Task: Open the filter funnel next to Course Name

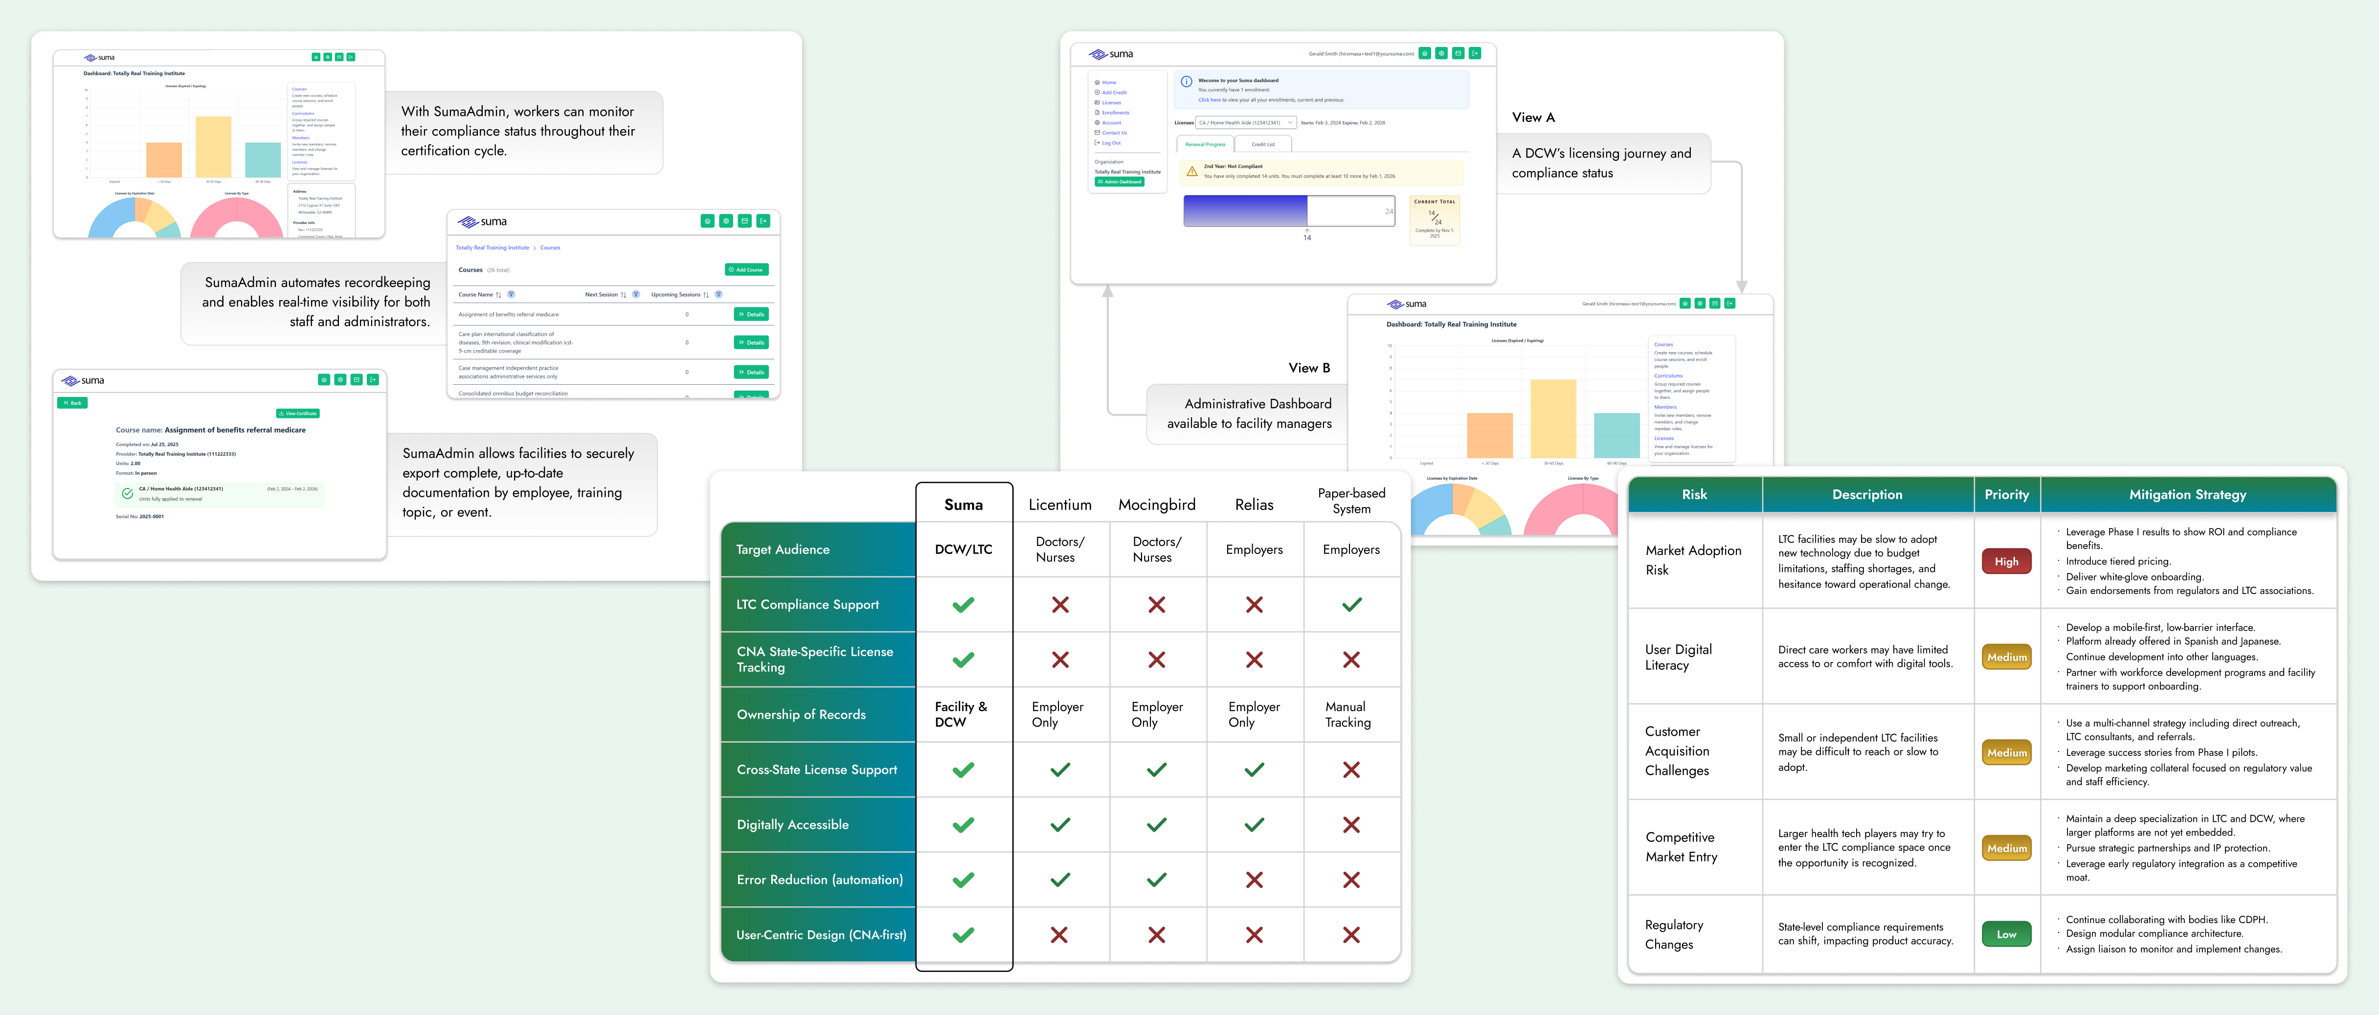Action: tap(512, 295)
